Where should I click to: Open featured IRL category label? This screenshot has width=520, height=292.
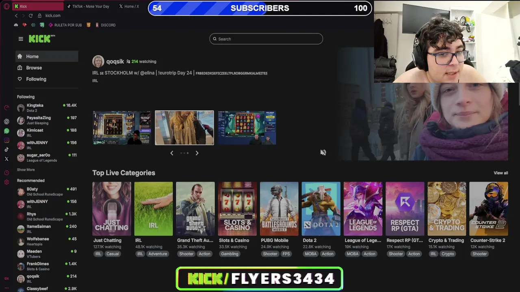tap(95, 81)
